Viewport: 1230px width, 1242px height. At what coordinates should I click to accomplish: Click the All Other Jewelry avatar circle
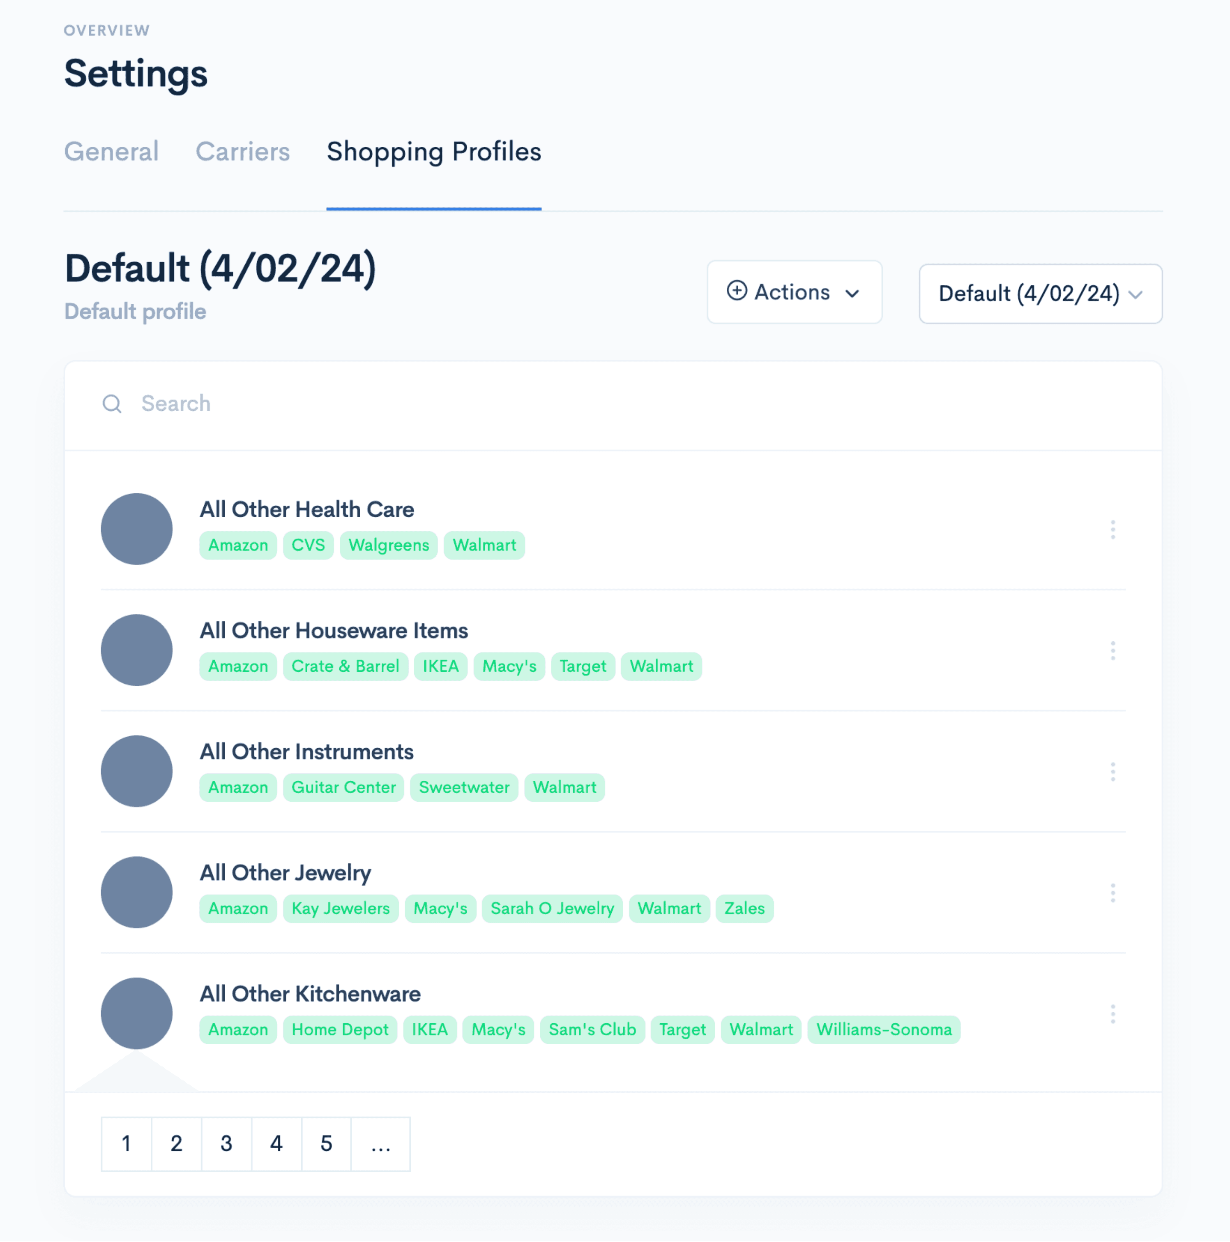[x=136, y=892]
